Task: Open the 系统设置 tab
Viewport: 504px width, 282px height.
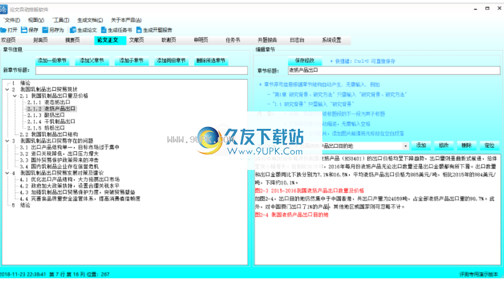Action: coord(332,40)
